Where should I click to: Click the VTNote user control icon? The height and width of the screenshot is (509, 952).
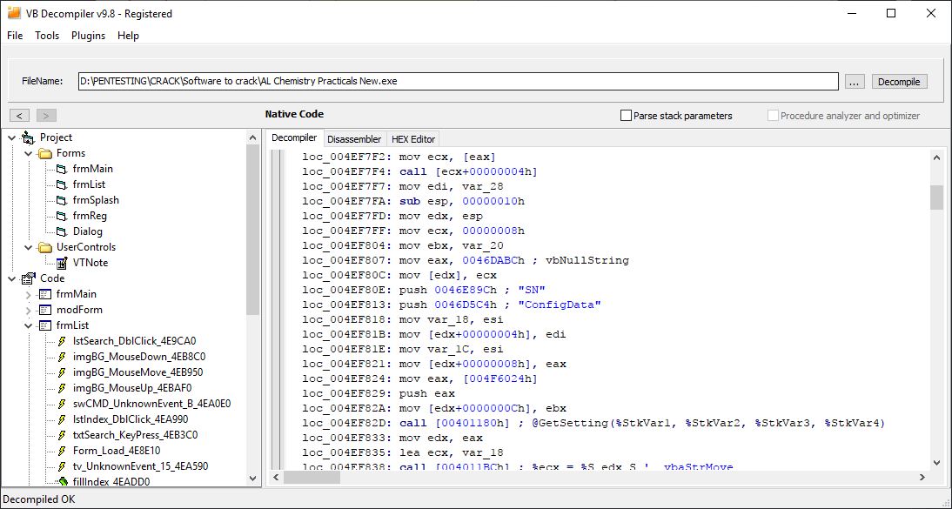click(x=61, y=263)
